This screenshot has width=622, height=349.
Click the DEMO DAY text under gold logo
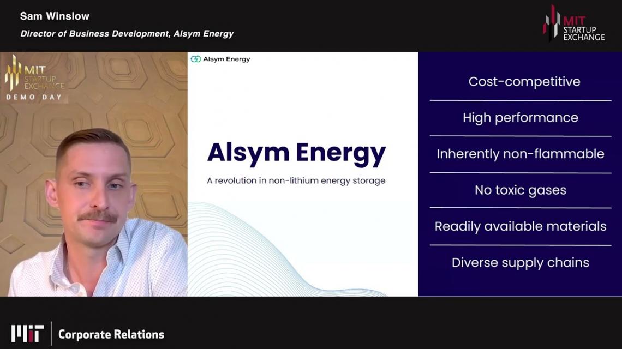click(34, 97)
